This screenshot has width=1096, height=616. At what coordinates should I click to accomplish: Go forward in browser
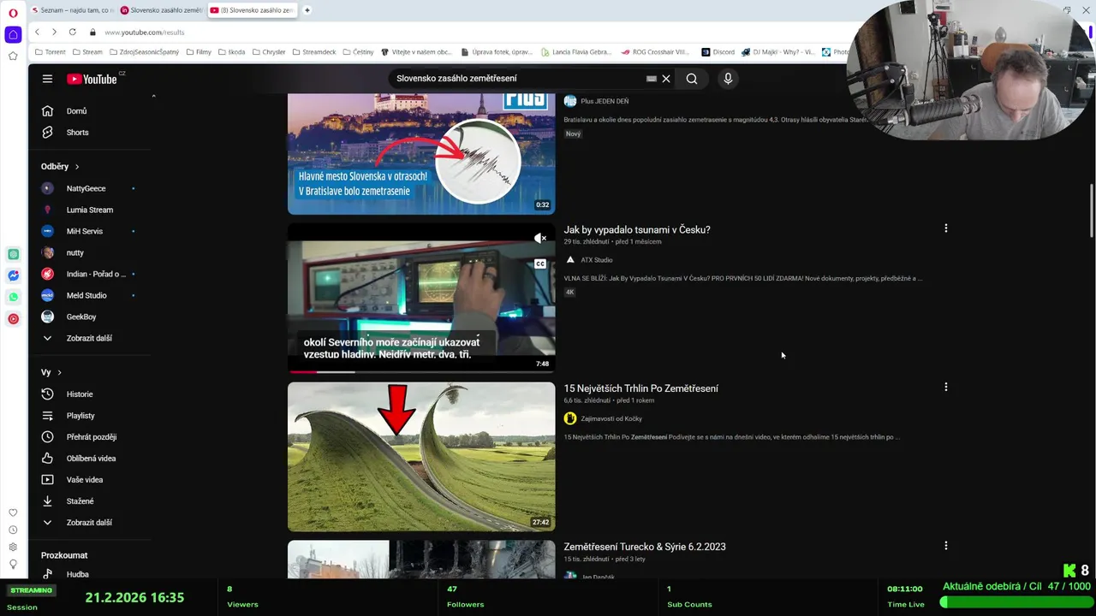tap(54, 32)
